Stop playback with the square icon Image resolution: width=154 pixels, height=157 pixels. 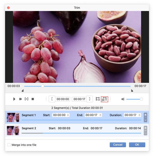click(x=33, y=99)
